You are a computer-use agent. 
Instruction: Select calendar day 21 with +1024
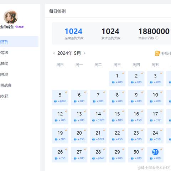pos(98,136)
